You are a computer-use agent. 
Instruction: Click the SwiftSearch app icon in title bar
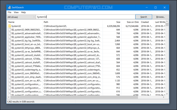pyautogui.click(x=9, y=7)
